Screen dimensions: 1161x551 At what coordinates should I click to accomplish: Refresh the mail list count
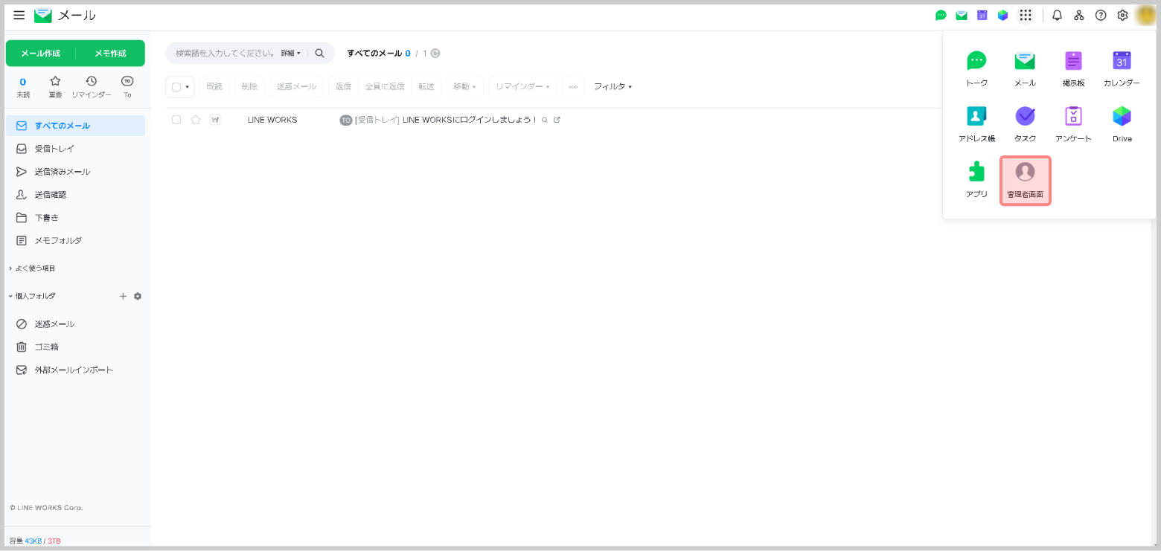[435, 54]
